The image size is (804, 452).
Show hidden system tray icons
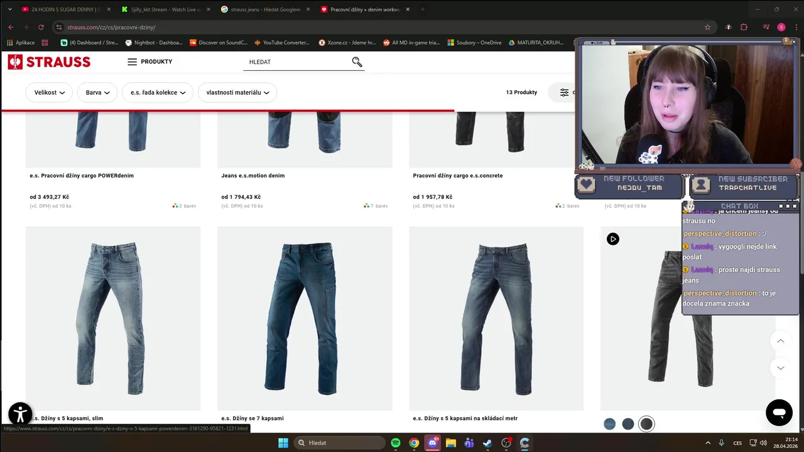pos(708,443)
